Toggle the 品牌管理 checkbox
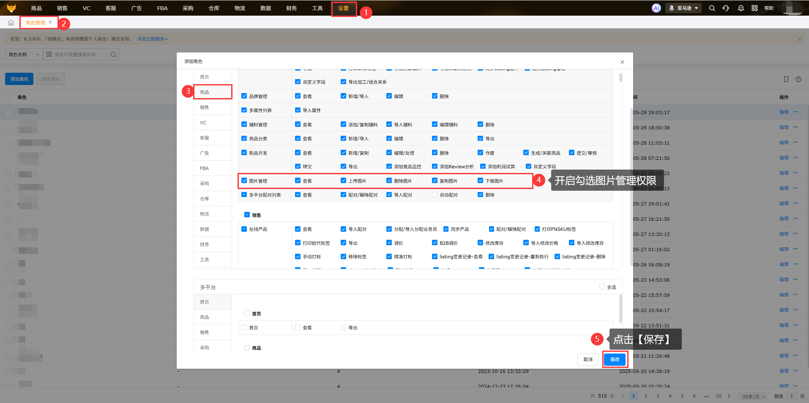 coord(244,96)
